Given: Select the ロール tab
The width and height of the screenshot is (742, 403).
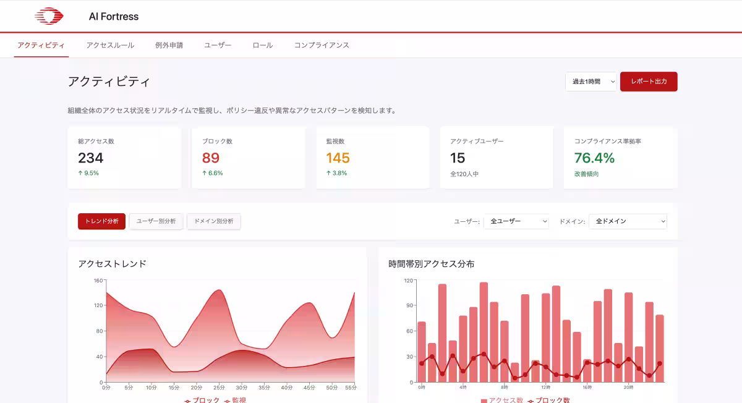Looking at the screenshot, I should click(262, 45).
